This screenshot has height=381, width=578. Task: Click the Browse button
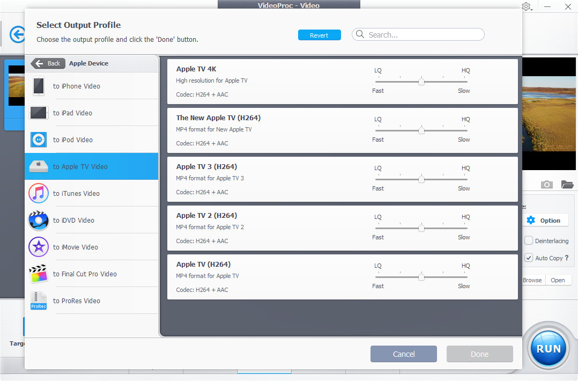pyautogui.click(x=532, y=280)
